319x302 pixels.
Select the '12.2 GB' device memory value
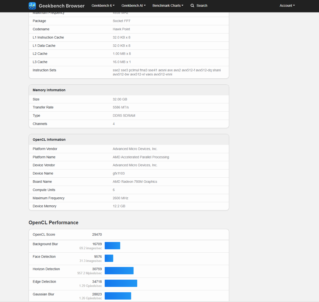[x=119, y=206]
